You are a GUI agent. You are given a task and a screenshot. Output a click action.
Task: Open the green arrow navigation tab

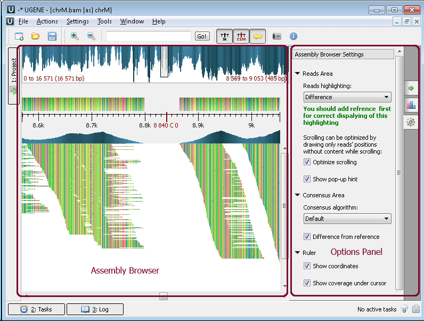[x=411, y=88]
